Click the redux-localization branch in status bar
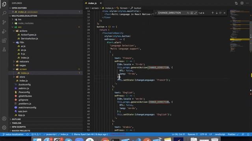 [13, 134]
